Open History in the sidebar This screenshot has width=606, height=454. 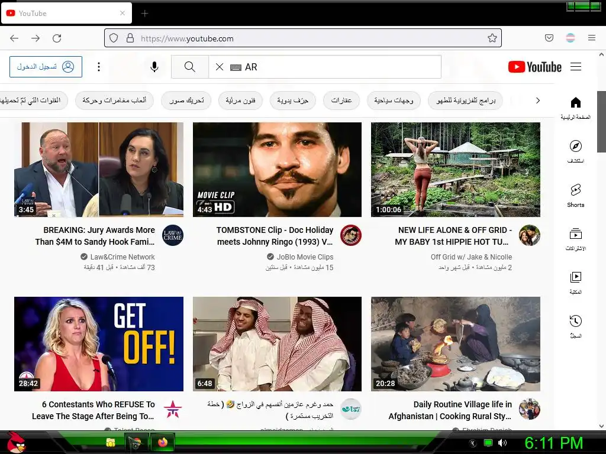point(575,326)
